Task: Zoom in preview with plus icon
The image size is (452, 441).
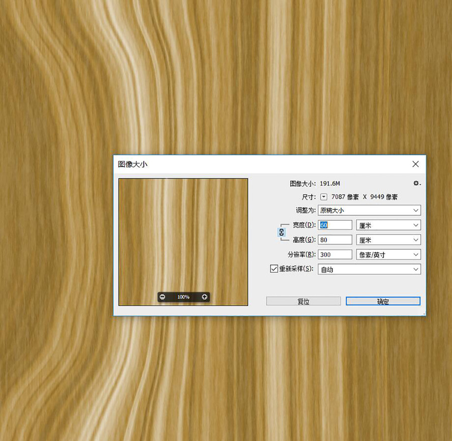Action: (204, 297)
